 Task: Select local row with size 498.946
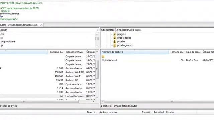(x=48, y=76)
